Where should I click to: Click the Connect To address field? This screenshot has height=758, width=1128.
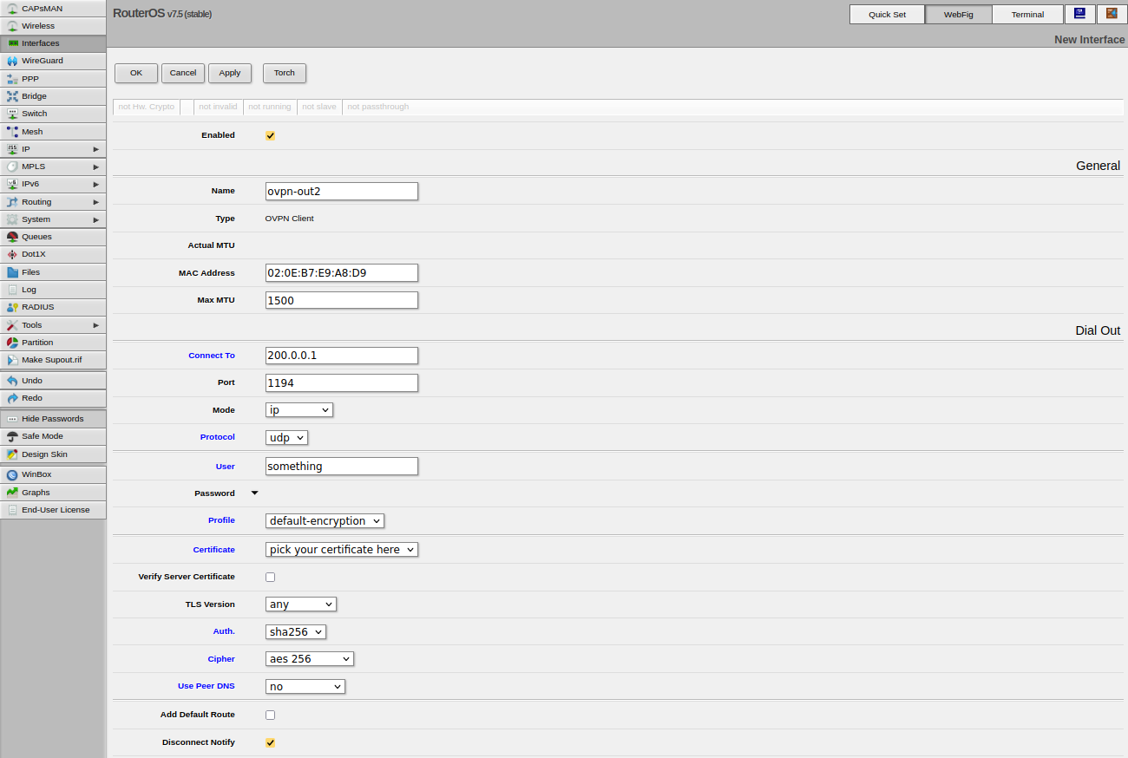pos(342,356)
